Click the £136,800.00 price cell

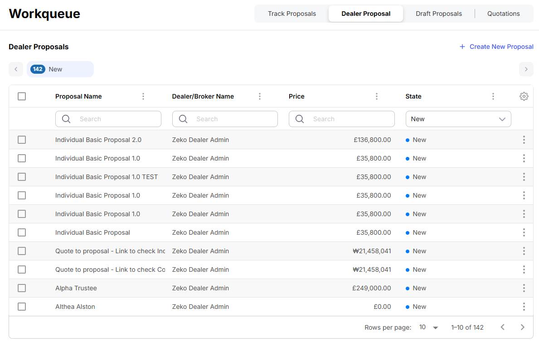(x=372, y=140)
